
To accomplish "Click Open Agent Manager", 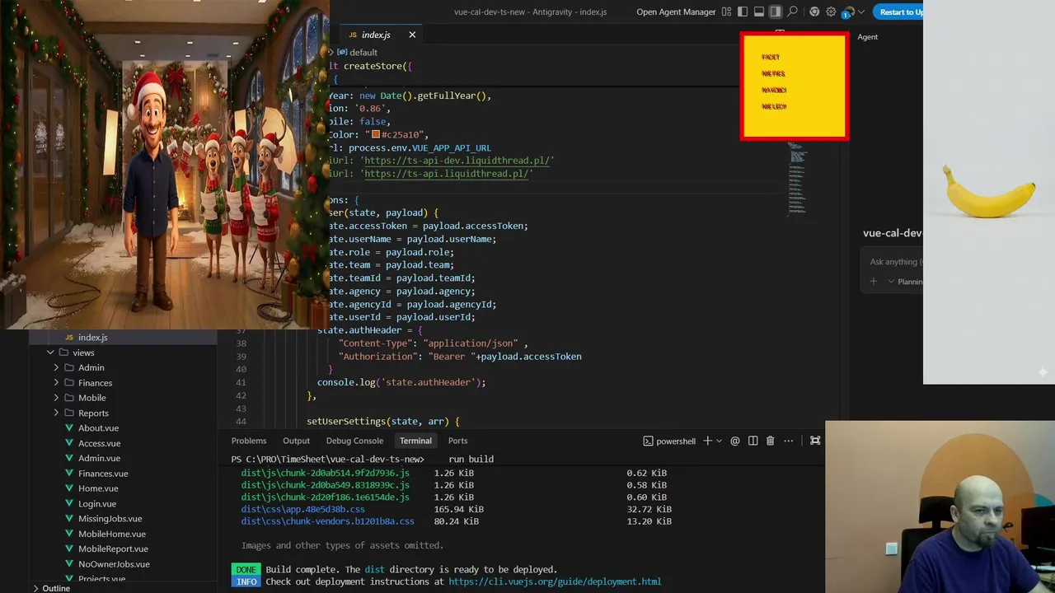I will click(676, 12).
